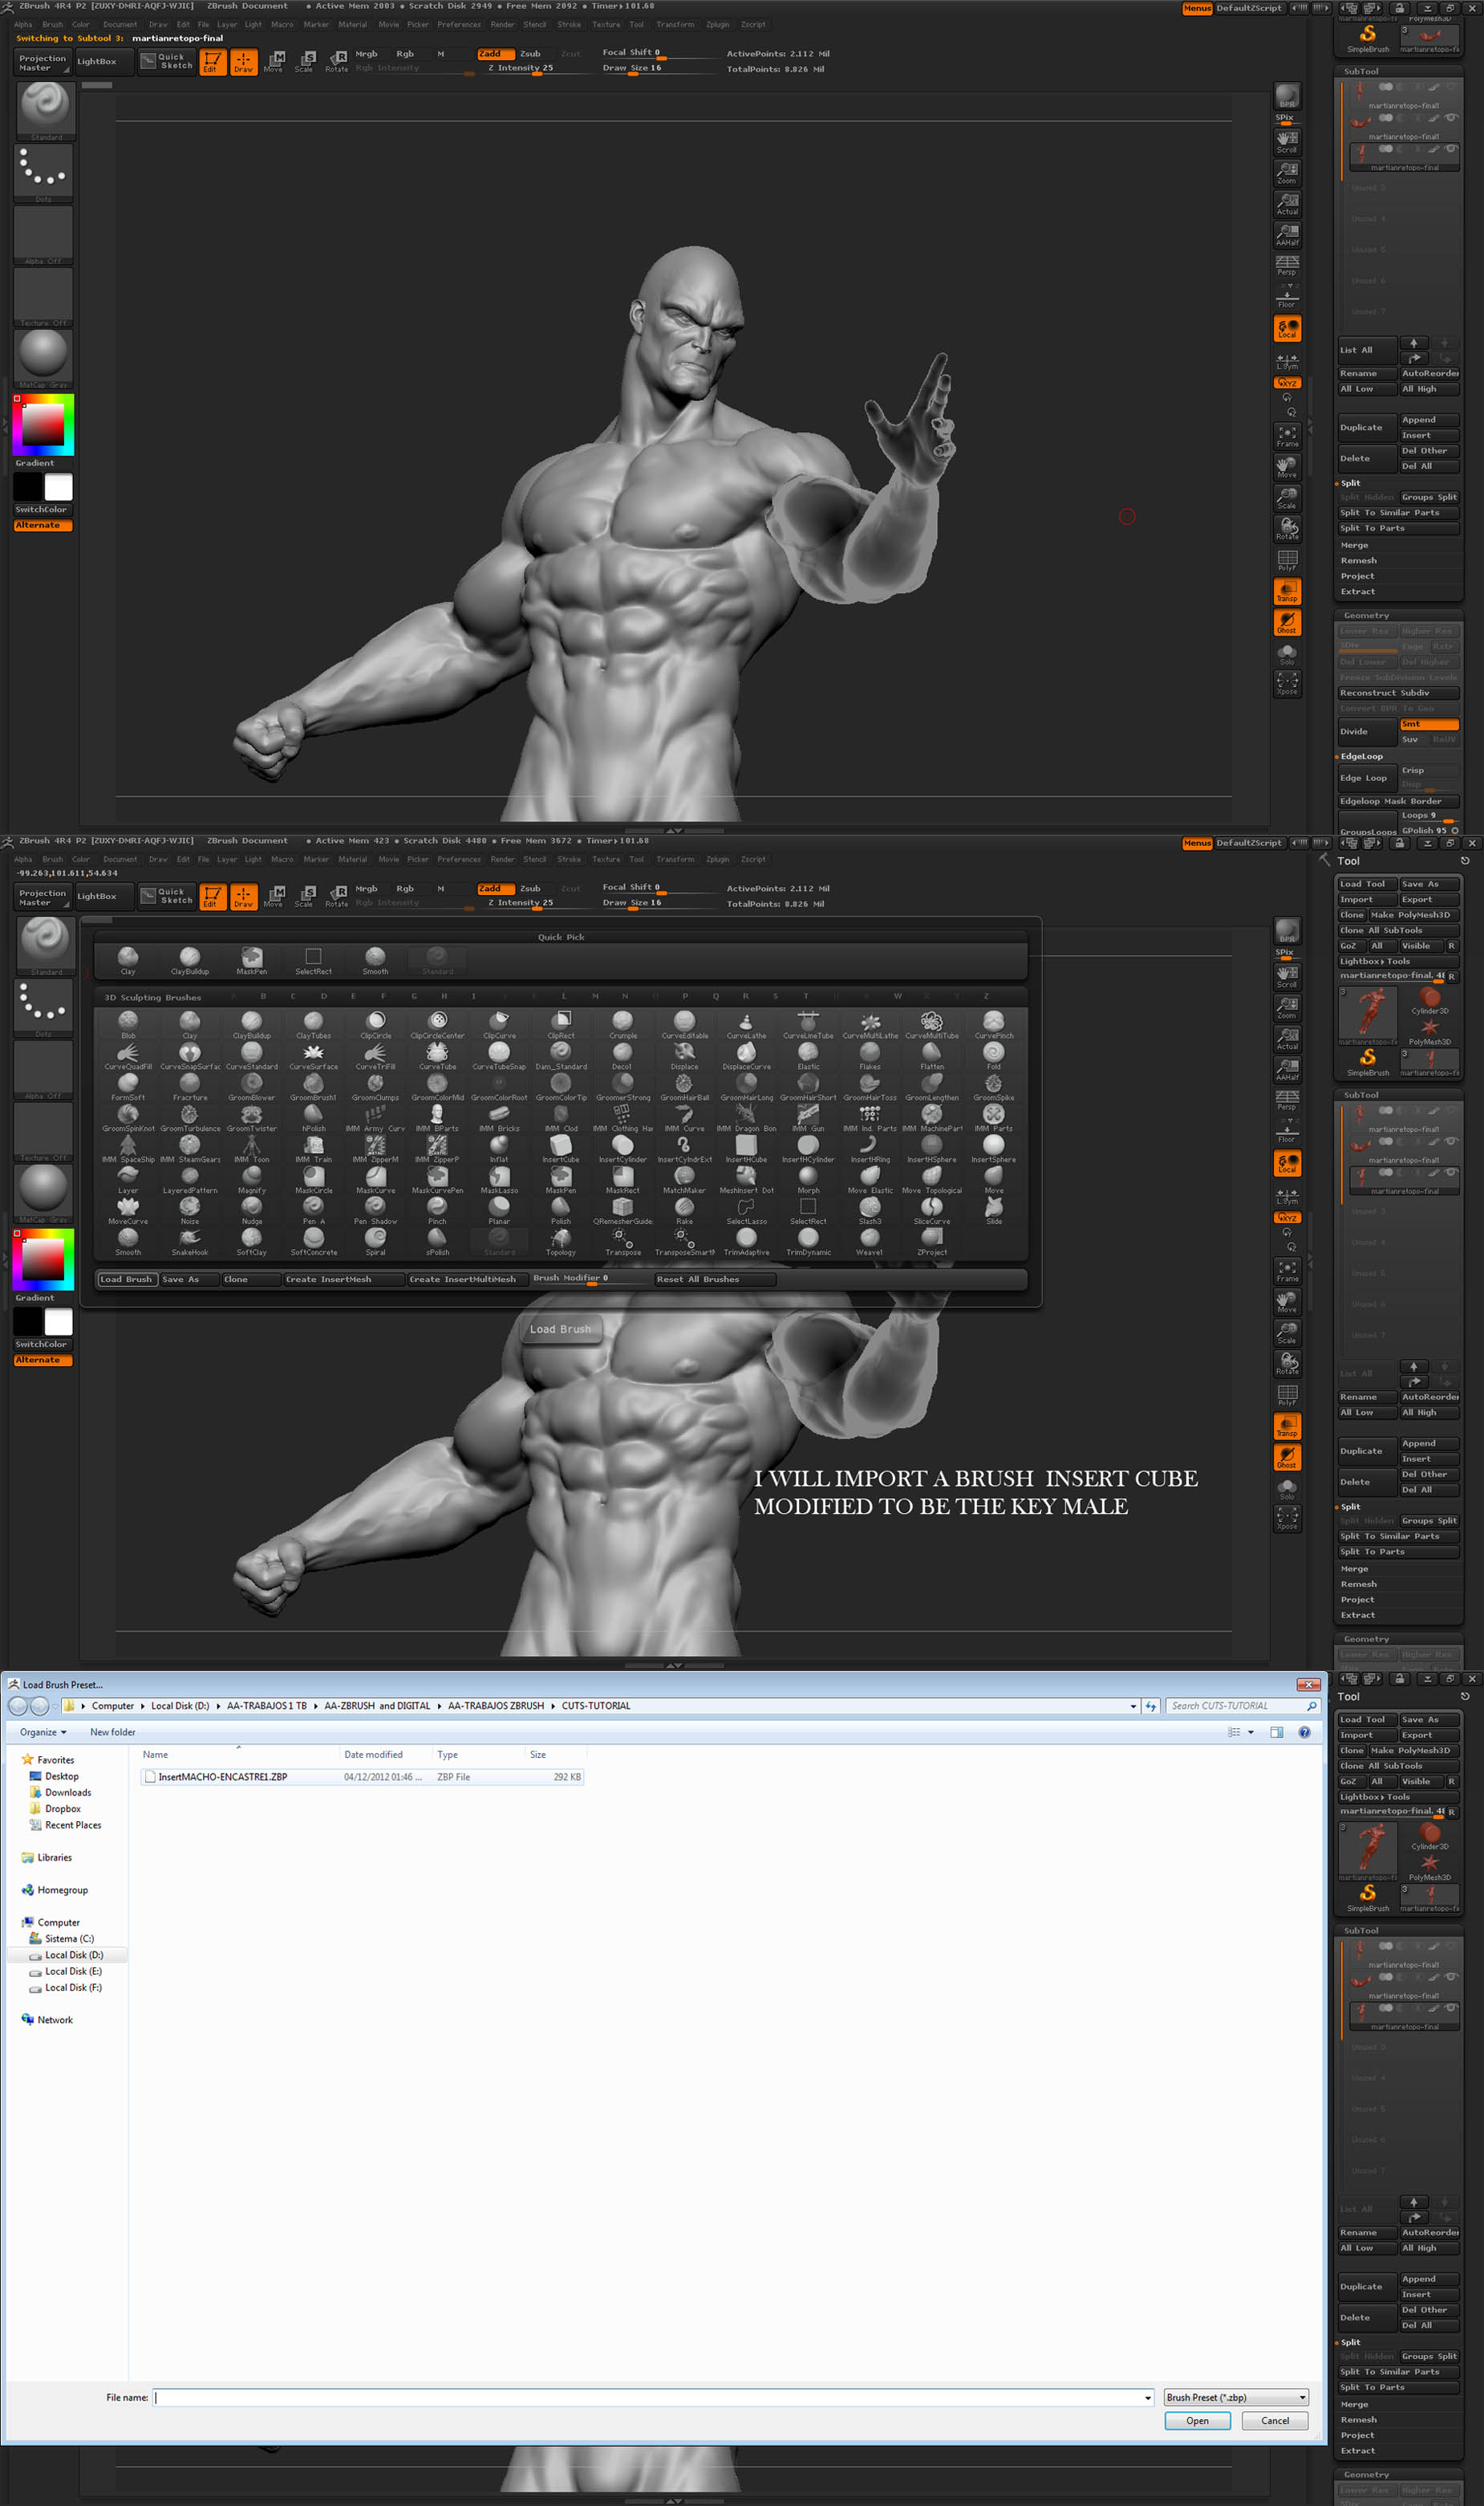Pick the Displace brush icon
Viewport: 1484px width, 2506px height.
point(684,1056)
